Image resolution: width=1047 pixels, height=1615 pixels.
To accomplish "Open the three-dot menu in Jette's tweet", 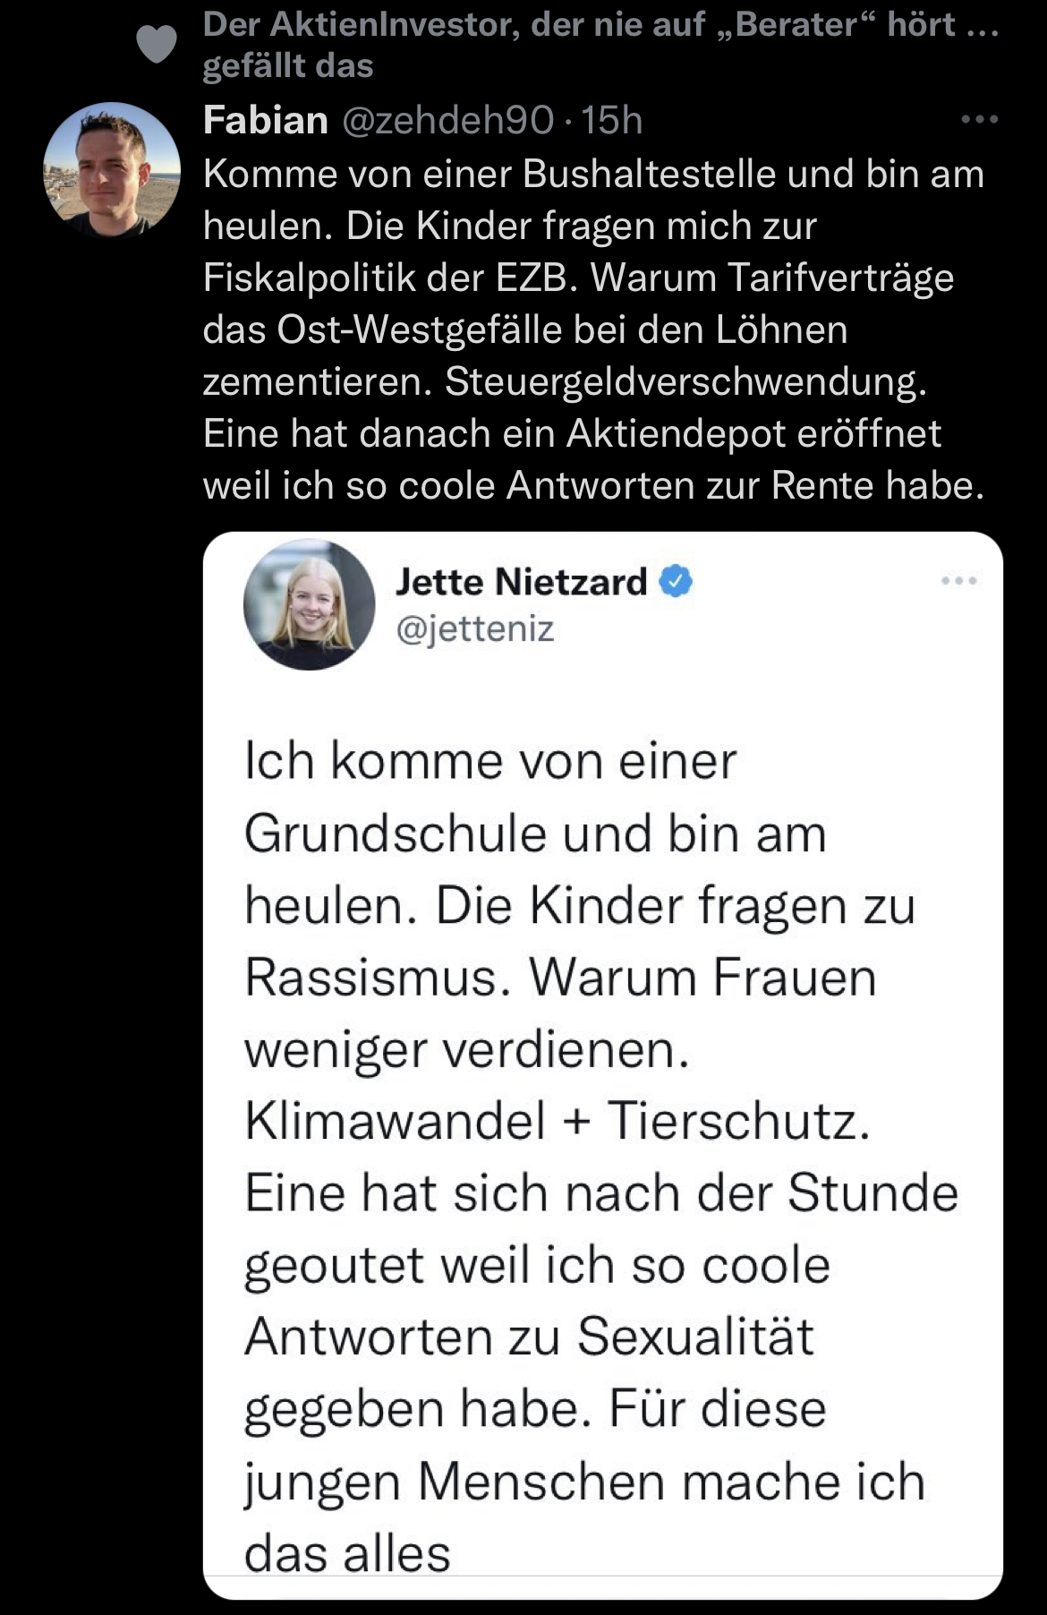I will (x=958, y=581).
